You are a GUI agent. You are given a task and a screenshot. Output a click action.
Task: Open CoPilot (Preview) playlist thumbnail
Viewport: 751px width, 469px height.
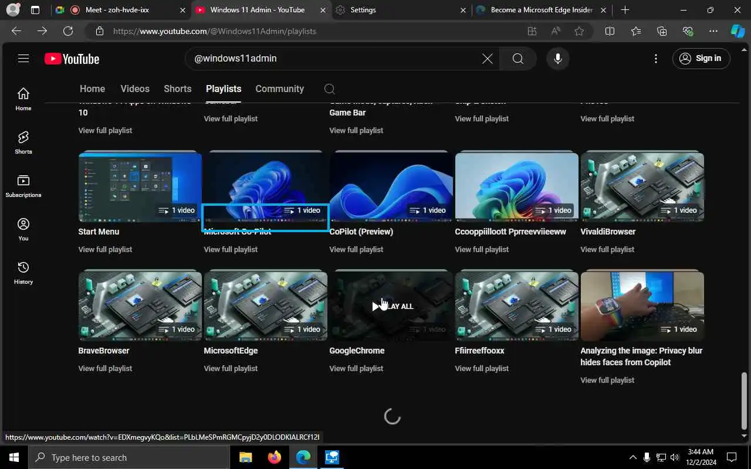(391, 187)
